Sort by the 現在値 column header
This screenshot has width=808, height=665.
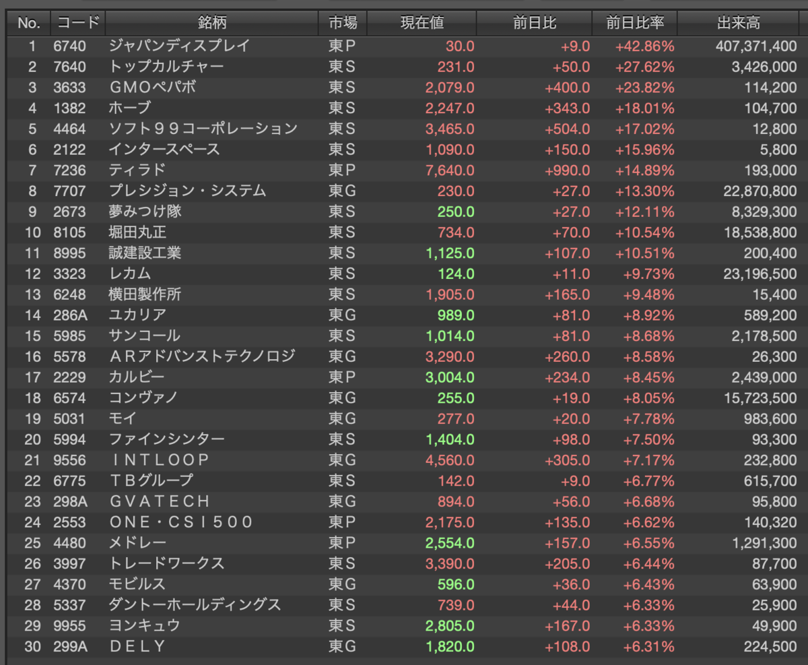(x=422, y=23)
